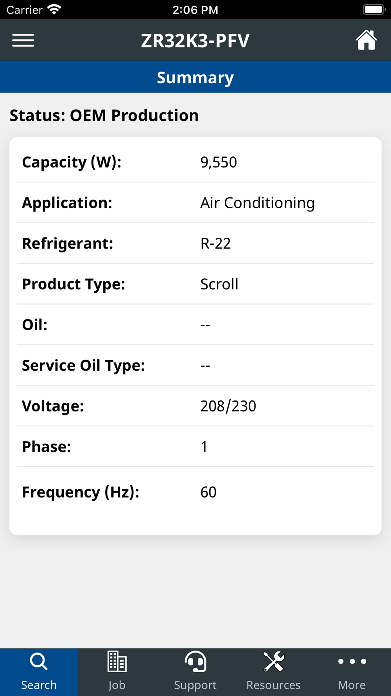Select the R-22 refrigerant value
This screenshot has height=696, width=391.
[x=215, y=243]
